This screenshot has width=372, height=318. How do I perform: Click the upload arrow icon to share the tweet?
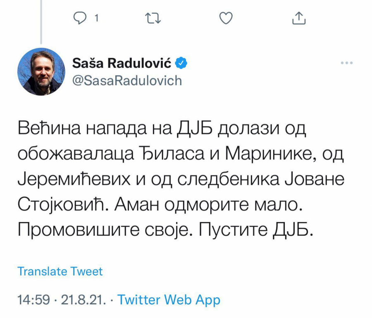(x=298, y=18)
